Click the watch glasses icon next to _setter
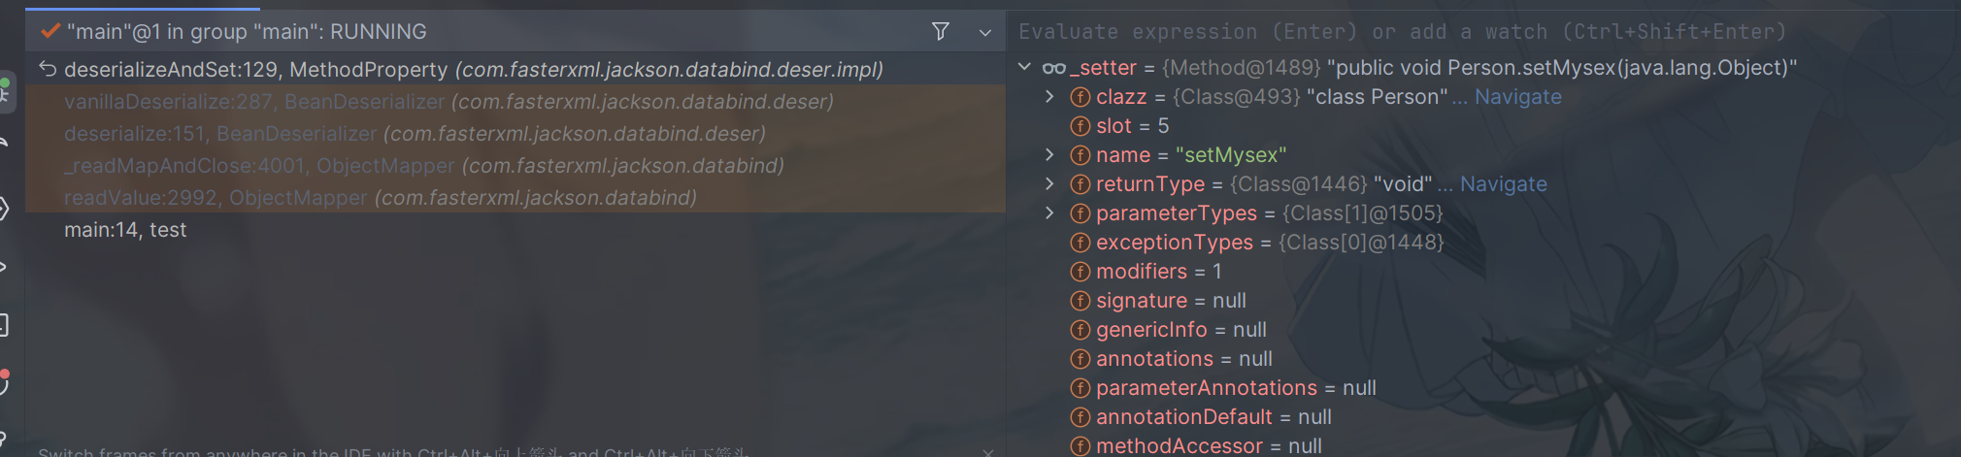Viewport: 1961px width, 457px height. click(1053, 68)
